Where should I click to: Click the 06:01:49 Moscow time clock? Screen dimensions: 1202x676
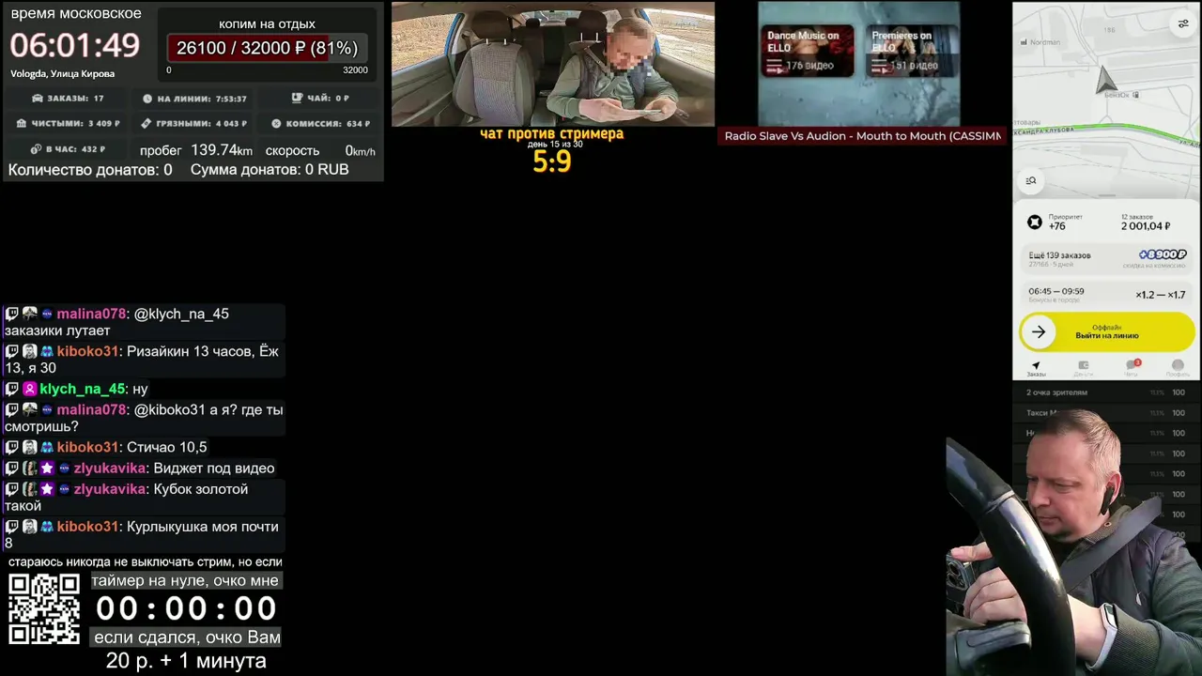[x=75, y=45]
